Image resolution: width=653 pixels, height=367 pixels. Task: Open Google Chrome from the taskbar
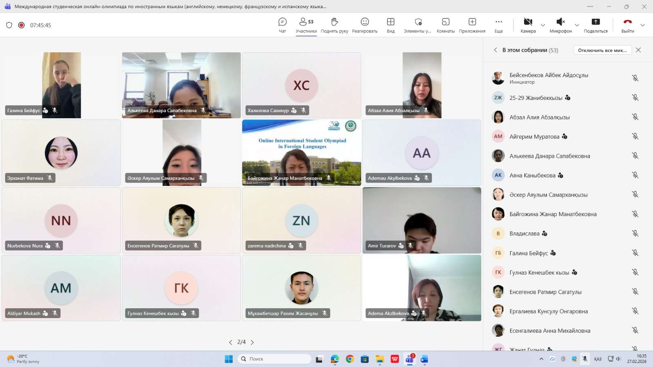tap(350, 359)
